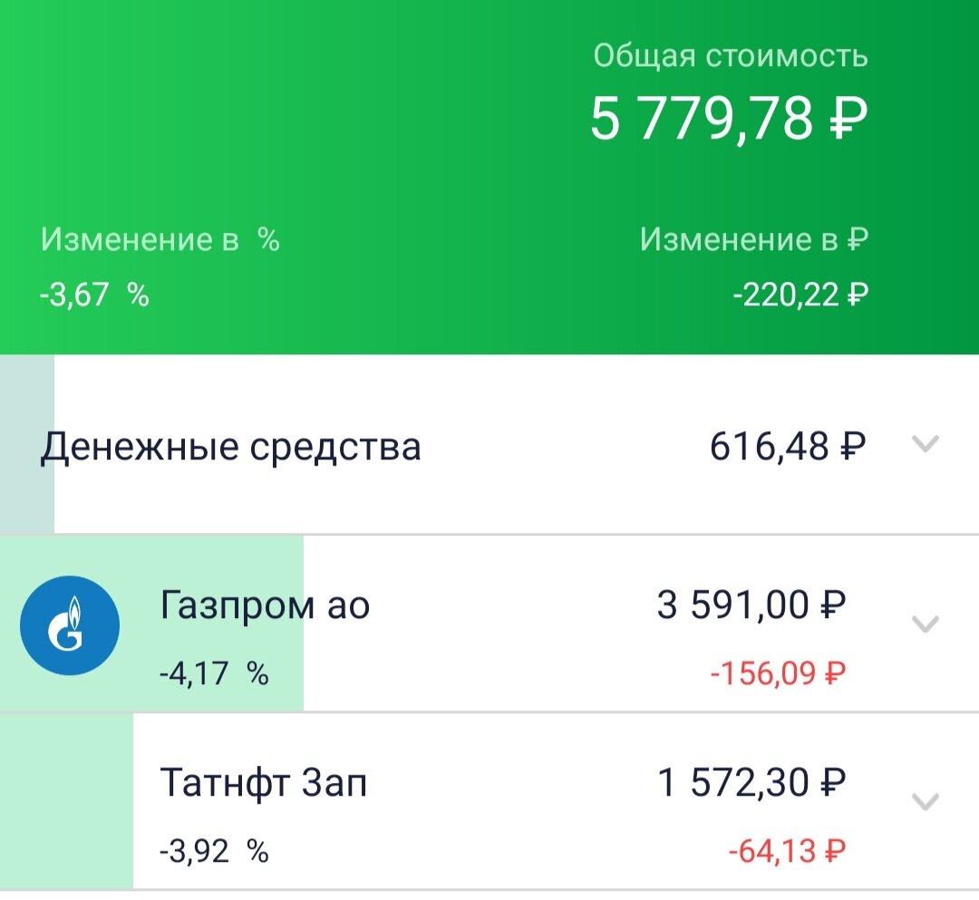Tap the Общая стоимость heading
Image resolution: width=979 pixels, height=900 pixels.
tap(731, 55)
